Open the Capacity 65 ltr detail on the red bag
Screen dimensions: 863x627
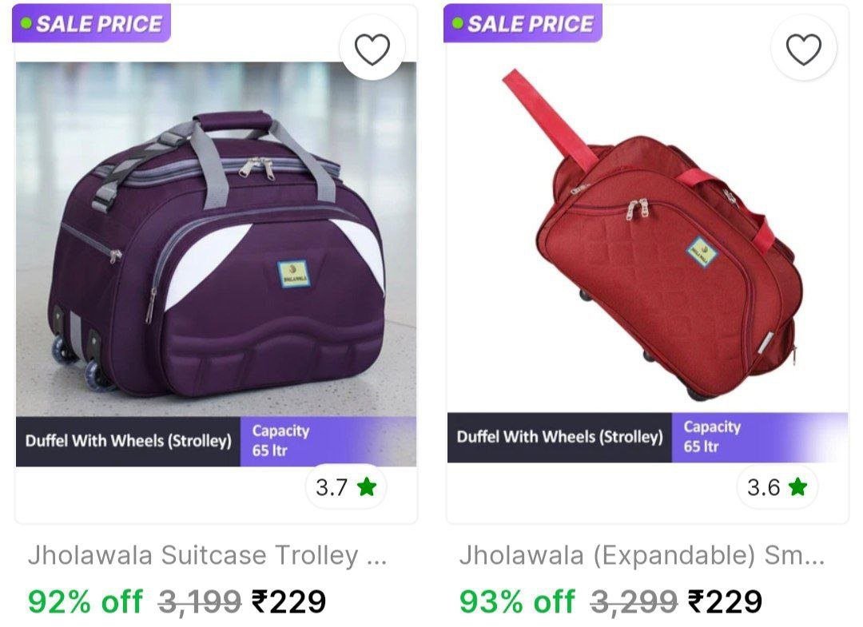point(714,437)
